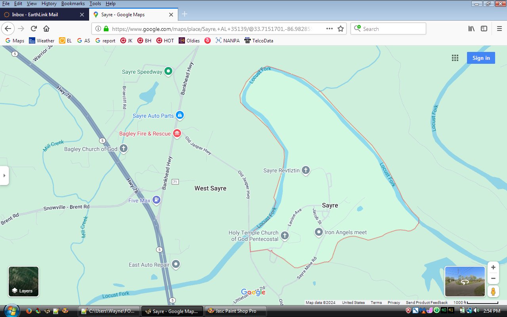Open the C:\Users\Wayne taskbar window

tap(109, 311)
